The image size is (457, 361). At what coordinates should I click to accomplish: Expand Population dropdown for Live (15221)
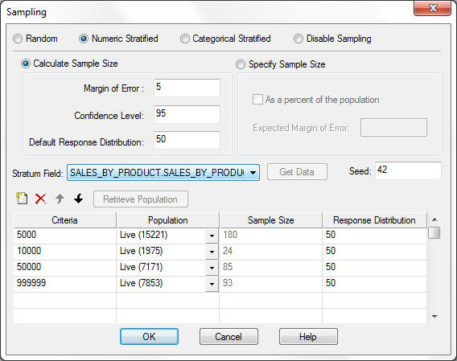212,236
